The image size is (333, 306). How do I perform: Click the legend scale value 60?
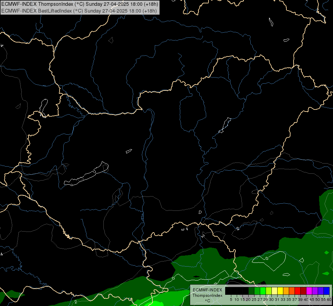(329, 300)
